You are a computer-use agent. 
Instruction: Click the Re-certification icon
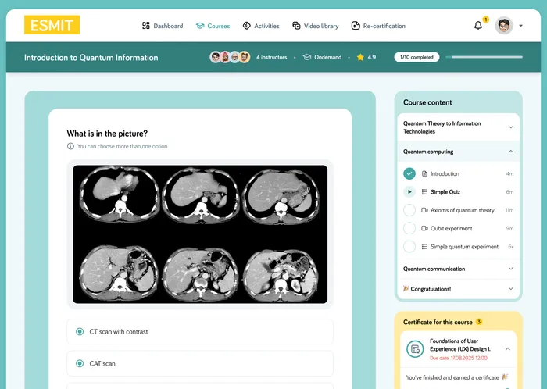tap(356, 26)
